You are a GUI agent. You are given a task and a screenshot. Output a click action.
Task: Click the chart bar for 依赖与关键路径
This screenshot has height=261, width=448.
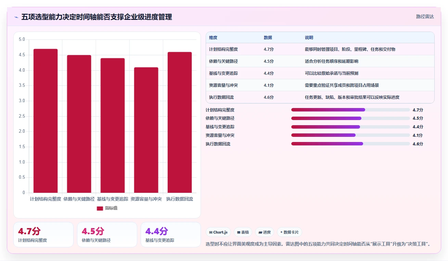pyautogui.click(x=79, y=124)
